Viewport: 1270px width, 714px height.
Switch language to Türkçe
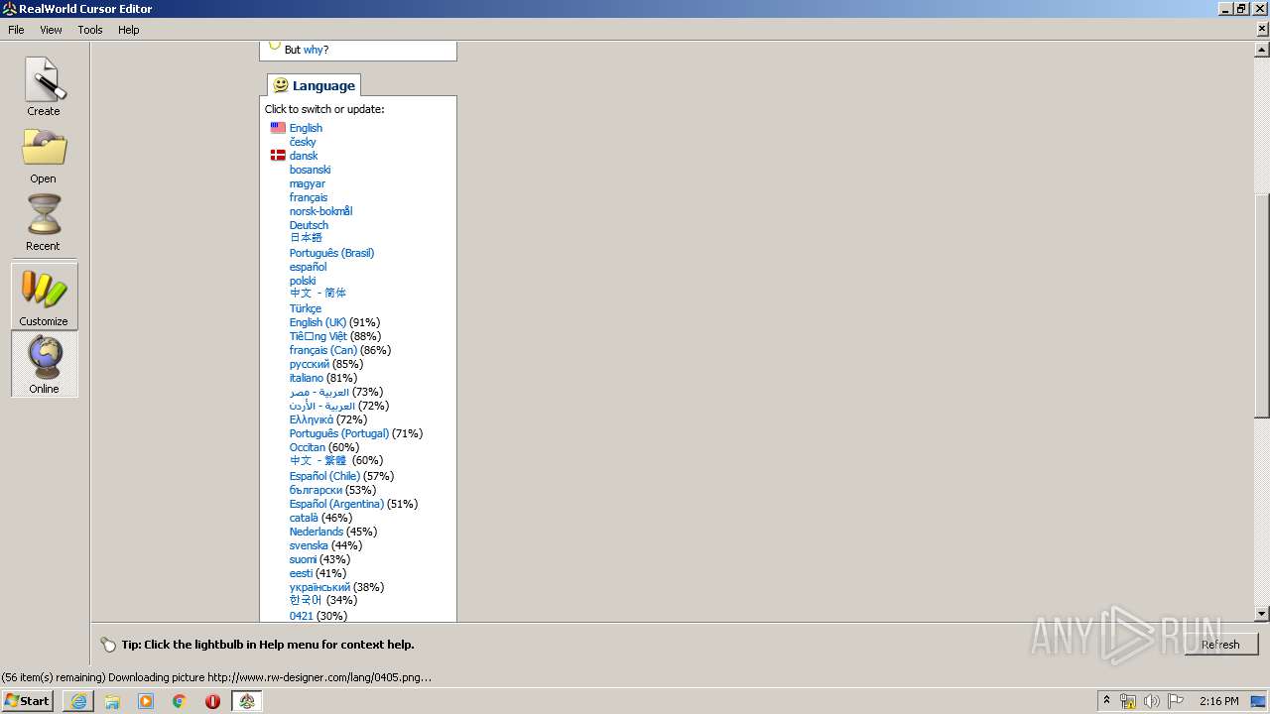click(306, 308)
